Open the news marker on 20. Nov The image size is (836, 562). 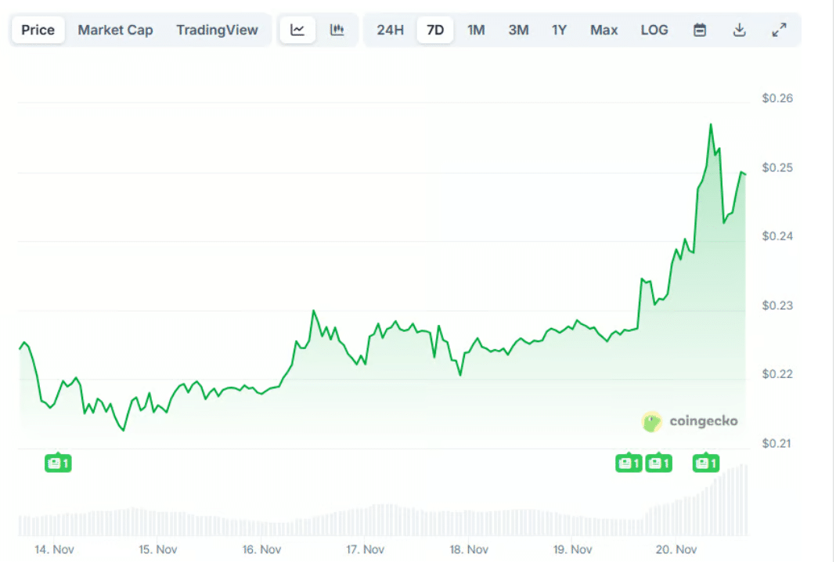[706, 463]
